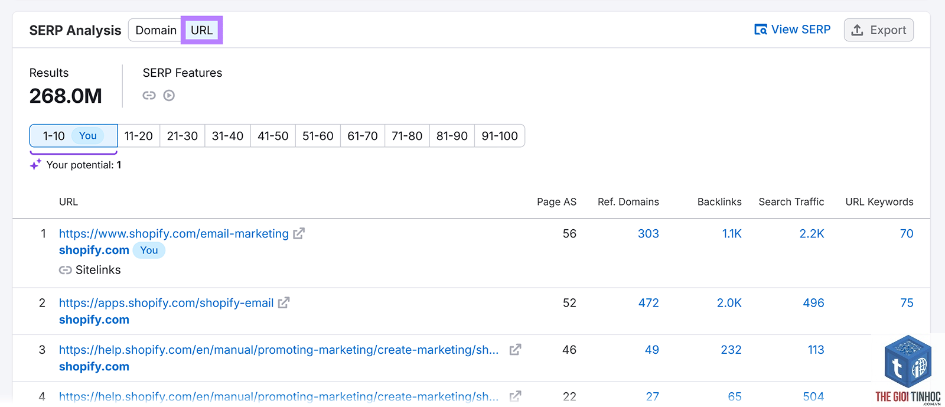This screenshot has width=945, height=407.
Task: Select the 11-20 results range
Action: tap(139, 136)
